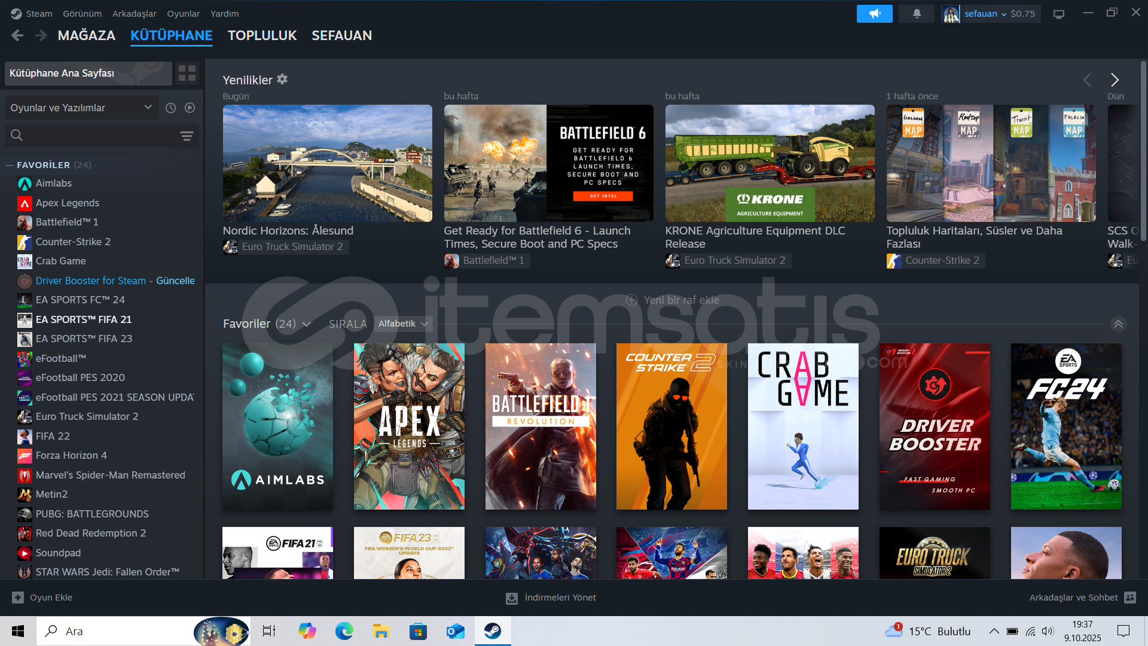Open the Oyunlar menu

pyautogui.click(x=183, y=13)
